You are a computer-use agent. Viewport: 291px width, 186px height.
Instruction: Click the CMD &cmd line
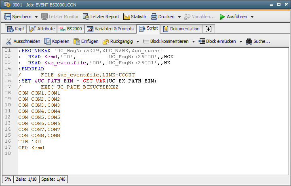pos(31,148)
